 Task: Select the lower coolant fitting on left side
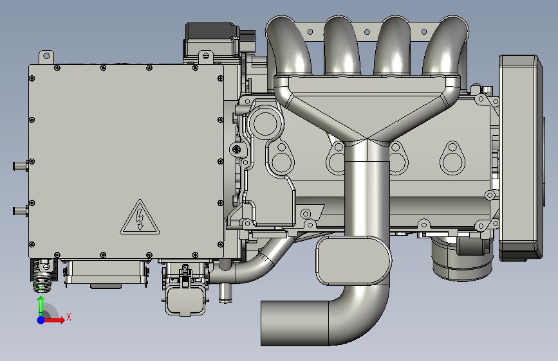tap(21, 211)
